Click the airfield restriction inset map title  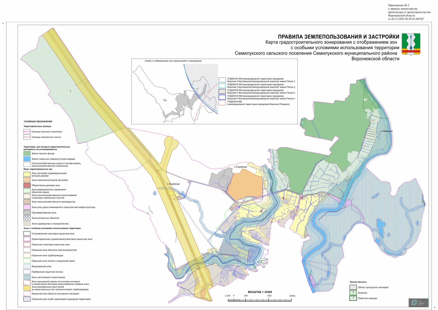tap(173, 61)
